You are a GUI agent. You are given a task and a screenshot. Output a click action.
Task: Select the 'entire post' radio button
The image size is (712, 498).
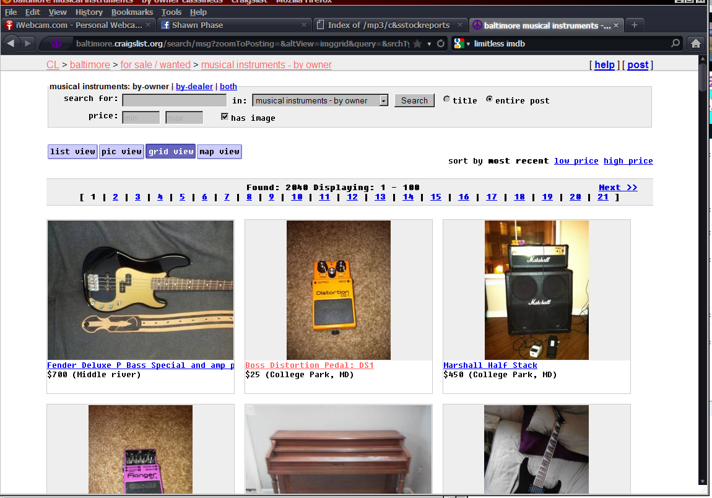489,99
